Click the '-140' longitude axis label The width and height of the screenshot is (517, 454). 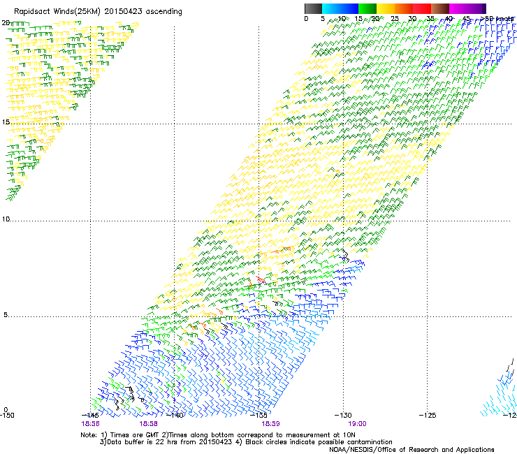coord(175,415)
